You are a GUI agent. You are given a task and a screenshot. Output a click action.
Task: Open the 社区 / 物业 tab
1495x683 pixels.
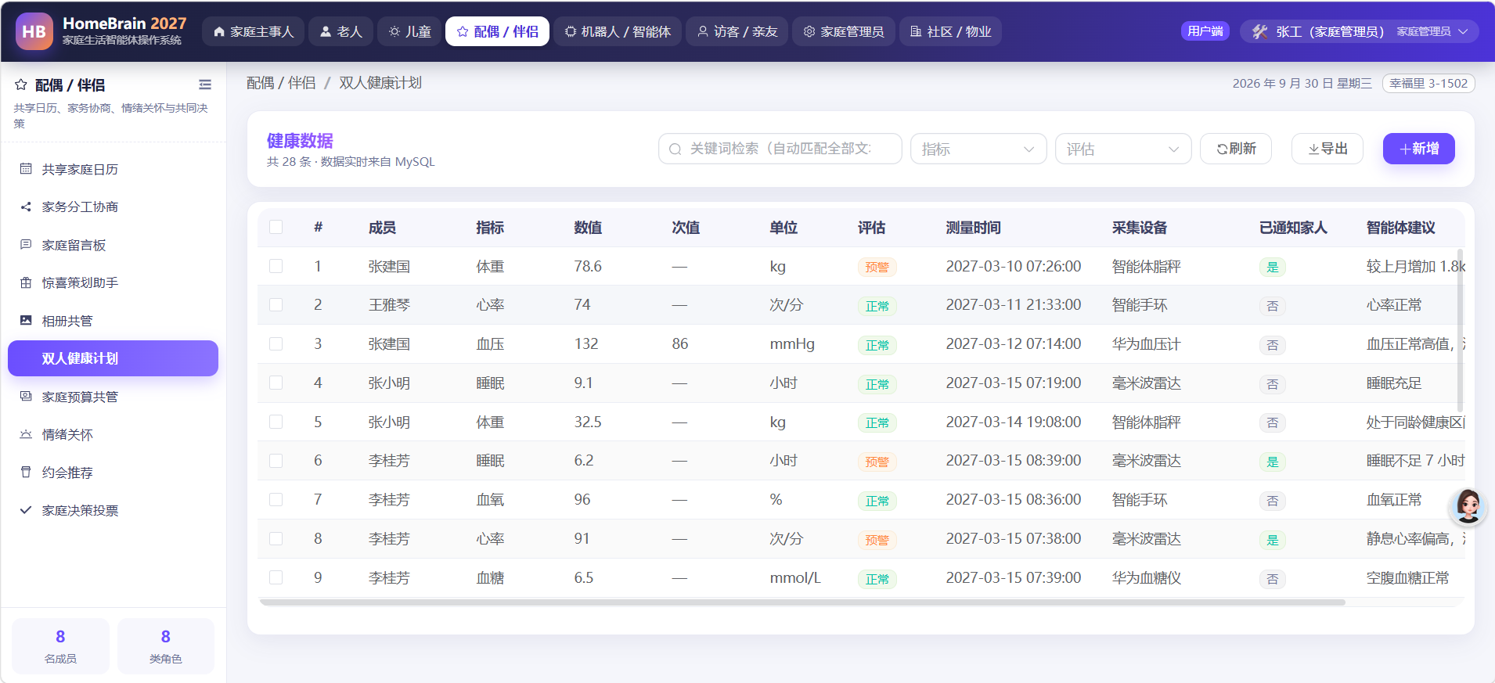point(950,31)
